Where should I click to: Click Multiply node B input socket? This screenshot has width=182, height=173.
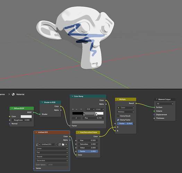click(x=115, y=131)
